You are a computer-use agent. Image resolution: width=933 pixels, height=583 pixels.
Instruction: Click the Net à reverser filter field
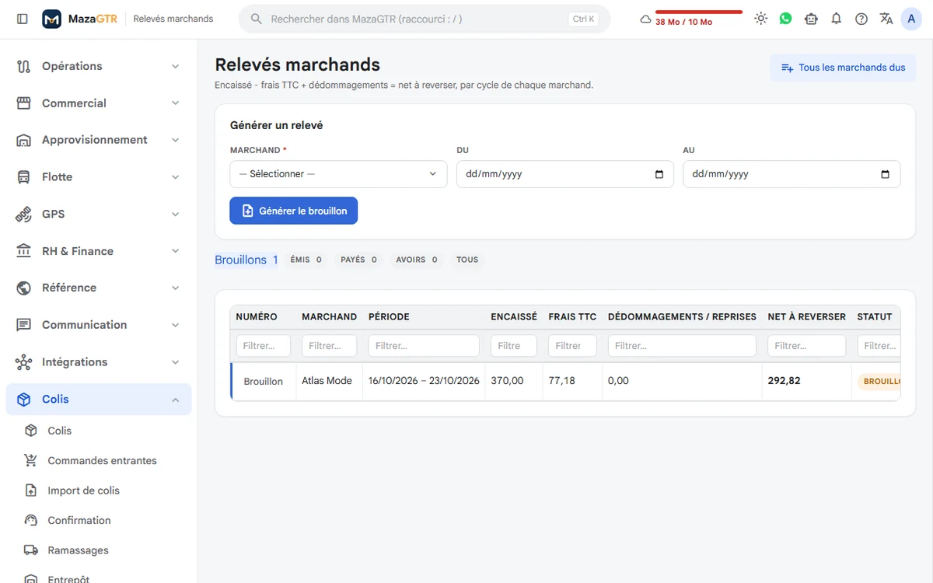[806, 346]
